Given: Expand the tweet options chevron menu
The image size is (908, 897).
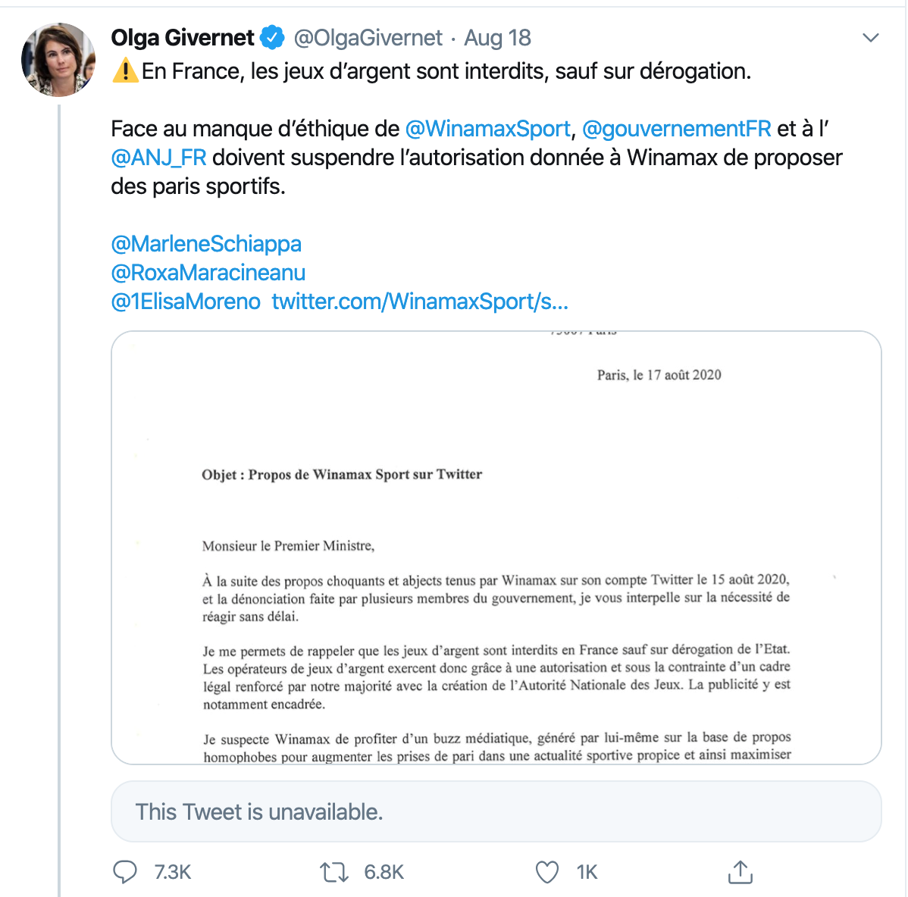Looking at the screenshot, I should click(x=871, y=38).
